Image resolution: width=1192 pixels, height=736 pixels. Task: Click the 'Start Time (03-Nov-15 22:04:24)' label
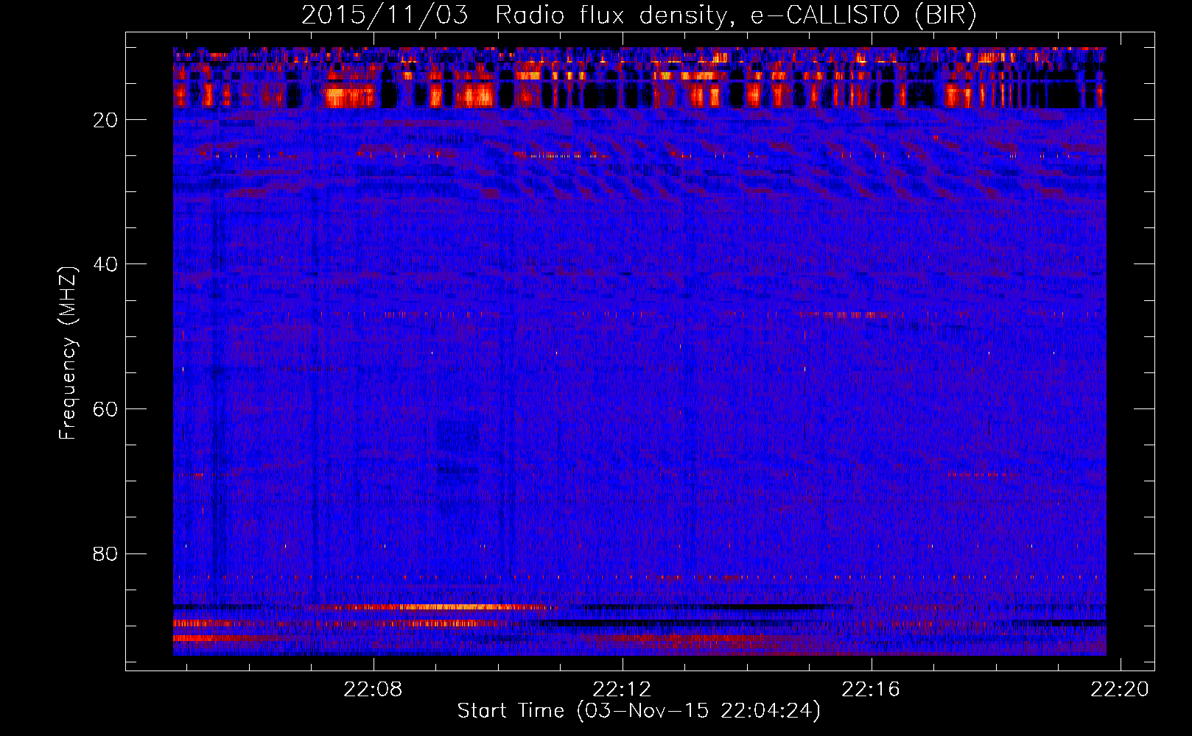tap(639, 711)
